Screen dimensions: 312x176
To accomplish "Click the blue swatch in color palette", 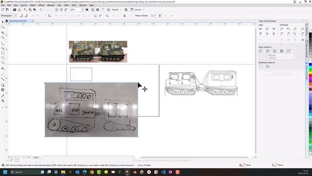I will pos(310,65).
